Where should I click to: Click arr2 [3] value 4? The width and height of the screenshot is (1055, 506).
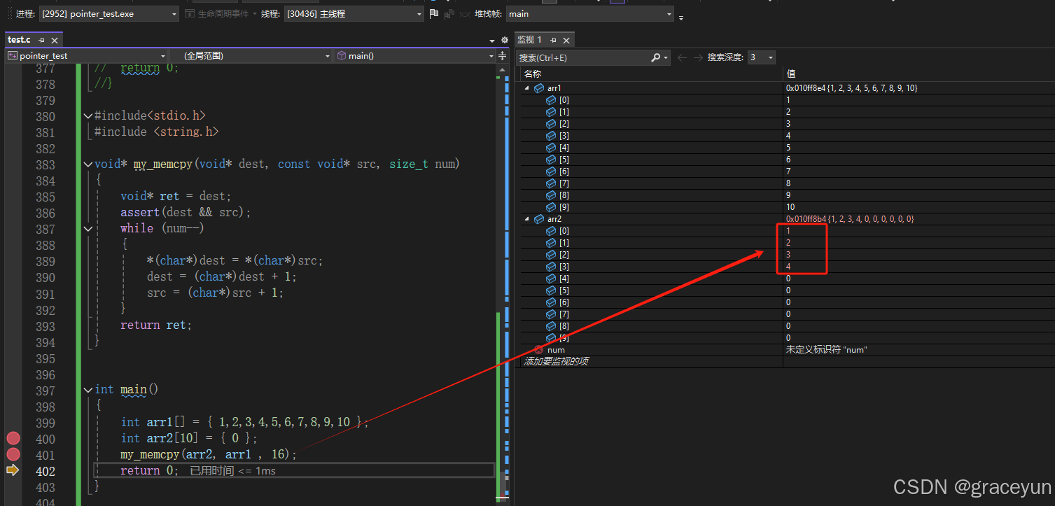click(x=788, y=267)
